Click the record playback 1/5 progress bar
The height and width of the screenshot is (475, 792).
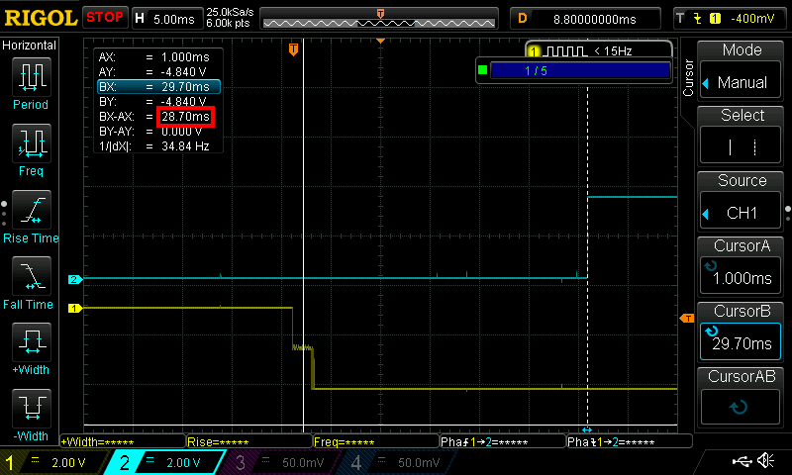(x=580, y=70)
